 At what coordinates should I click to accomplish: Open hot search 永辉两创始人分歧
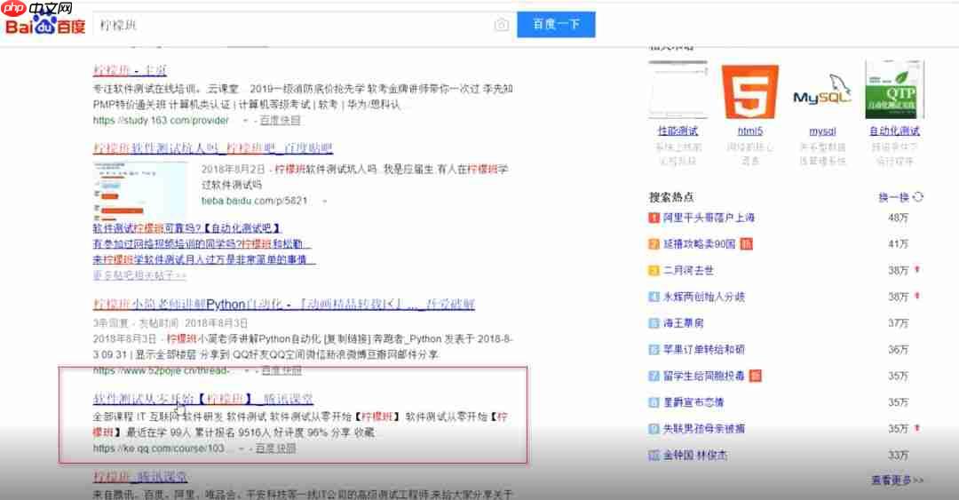point(704,297)
